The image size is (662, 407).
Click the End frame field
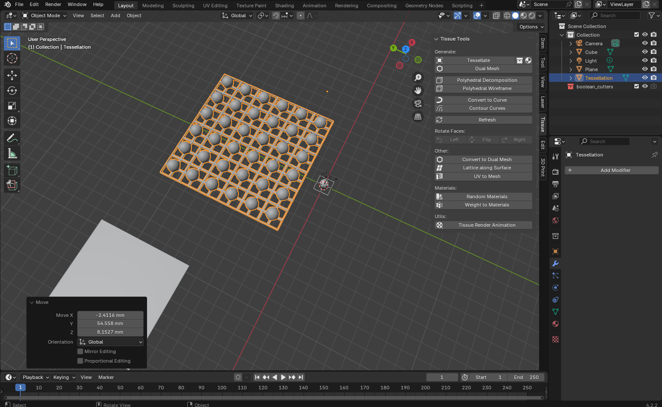point(526,377)
